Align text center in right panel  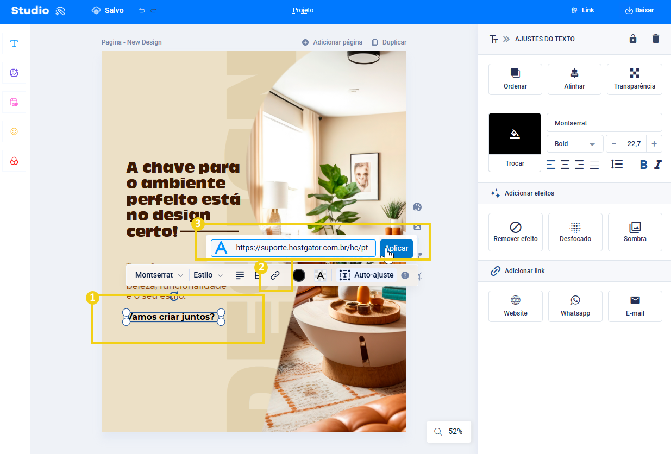point(565,165)
